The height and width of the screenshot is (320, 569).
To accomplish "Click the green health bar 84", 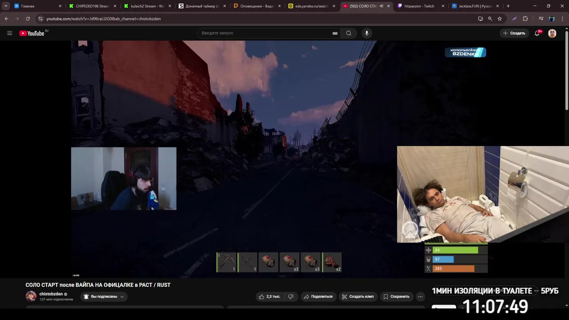I will [x=456, y=250].
